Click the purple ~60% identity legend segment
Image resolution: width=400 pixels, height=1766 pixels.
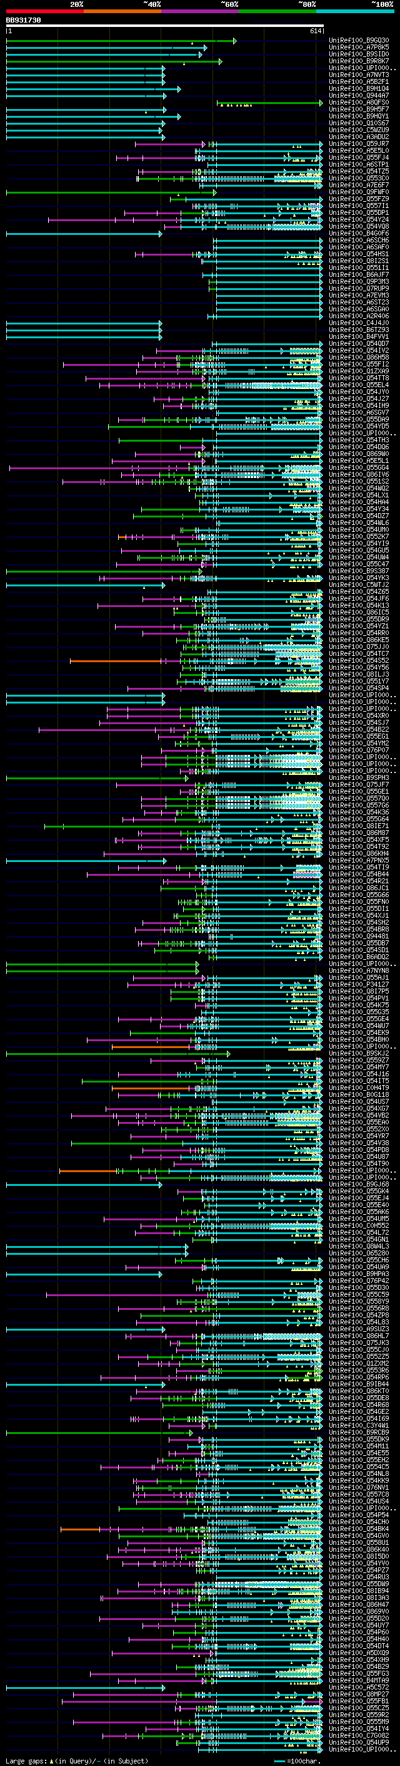point(199,11)
